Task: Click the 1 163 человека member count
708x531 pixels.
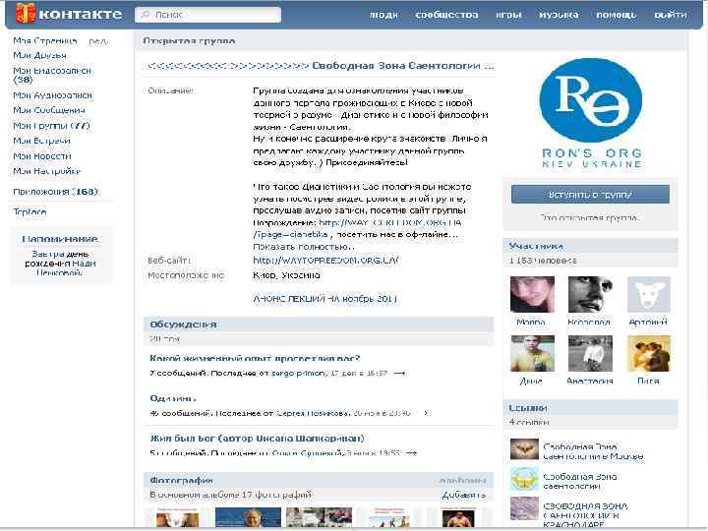Action: pos(543,261)
